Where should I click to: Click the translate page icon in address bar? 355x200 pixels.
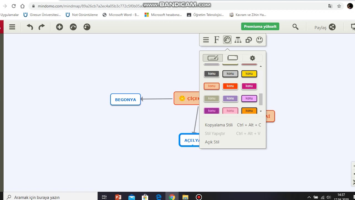(330, 6)
